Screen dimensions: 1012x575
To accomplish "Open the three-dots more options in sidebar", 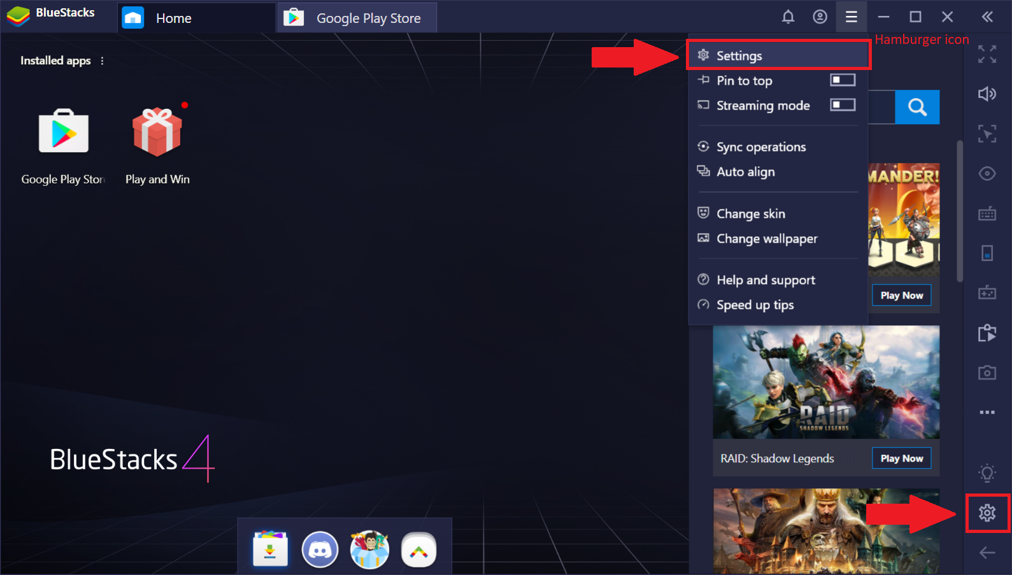I will coord(987,412).
